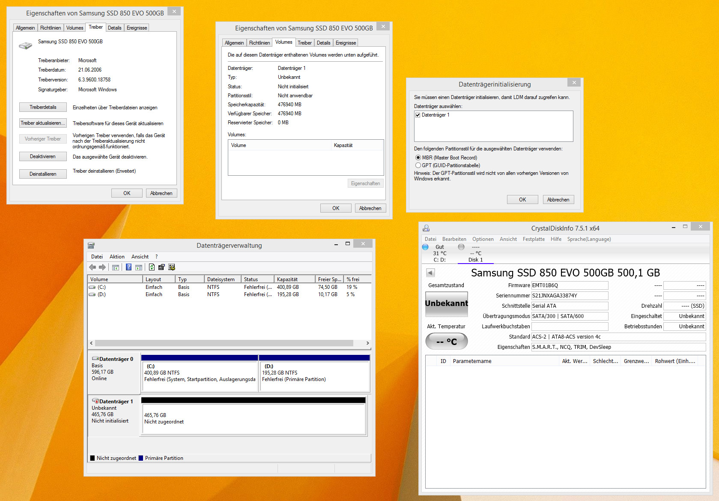The width and height of the screenshot is (719, 501).
Task: Click the CrystalDiskInfo title bar app icon
Action: (426, 228)
